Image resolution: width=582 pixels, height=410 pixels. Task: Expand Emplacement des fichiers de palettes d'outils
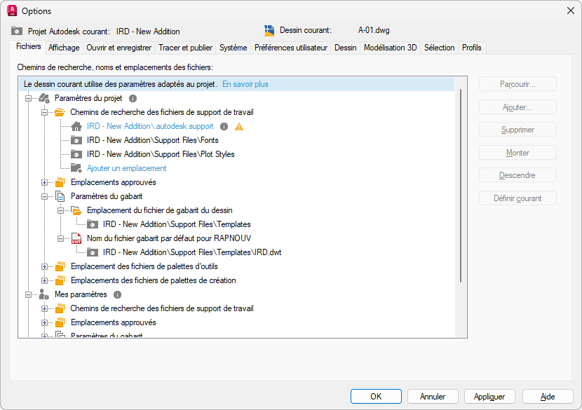click(x=45, y=266)
